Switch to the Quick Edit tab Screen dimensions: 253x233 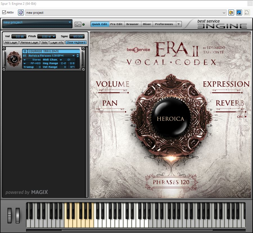point(100,24)
